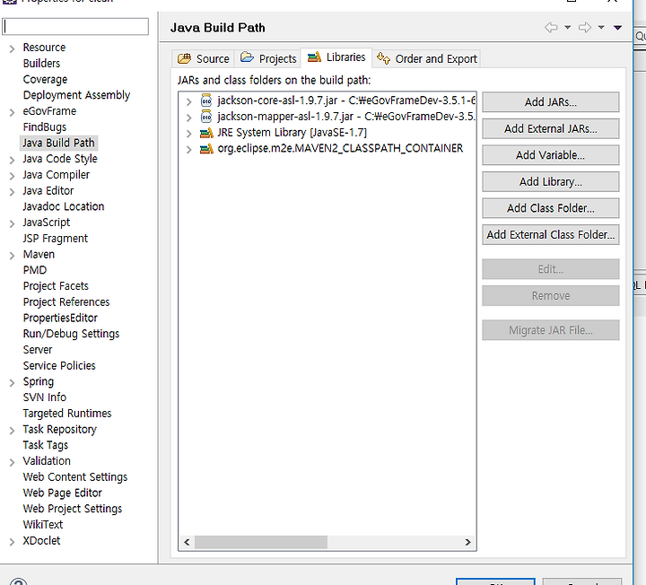Open the view menu black triangle

617,28
